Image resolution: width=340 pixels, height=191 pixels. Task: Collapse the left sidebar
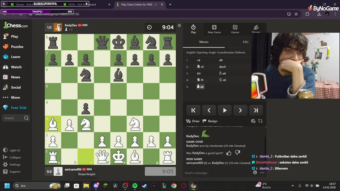click(x=12, y=157)
